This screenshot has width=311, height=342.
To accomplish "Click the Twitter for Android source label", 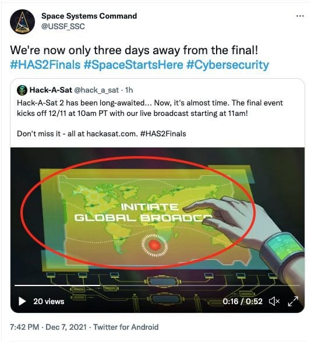I will [126, 327].
